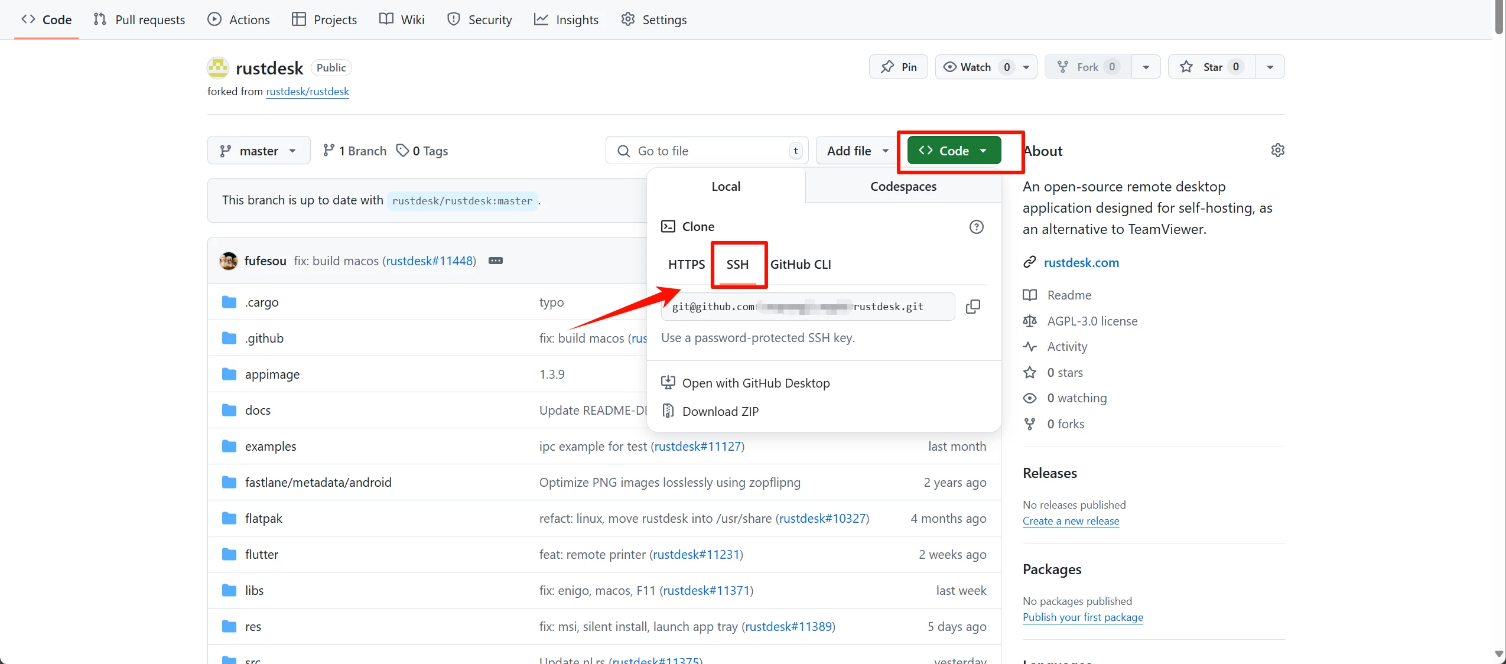Open the .cargo folder
This screenshot has height=664, width=1506.
click(262, 302)
